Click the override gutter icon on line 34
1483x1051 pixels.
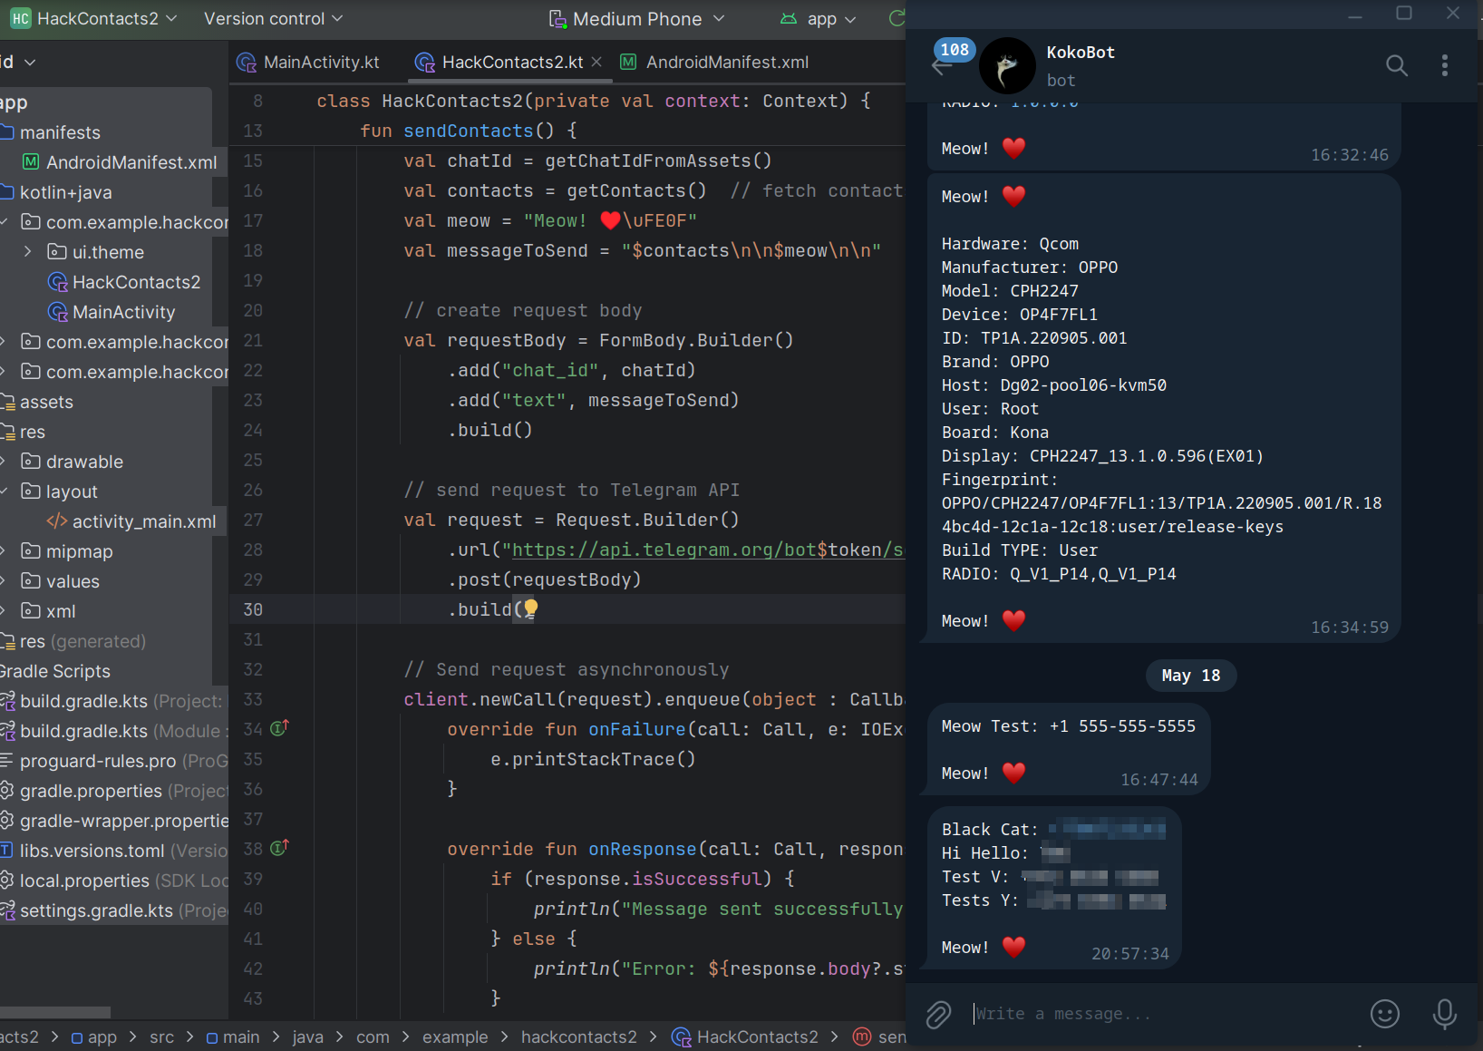pyautogui.click(x=279, y=727)
